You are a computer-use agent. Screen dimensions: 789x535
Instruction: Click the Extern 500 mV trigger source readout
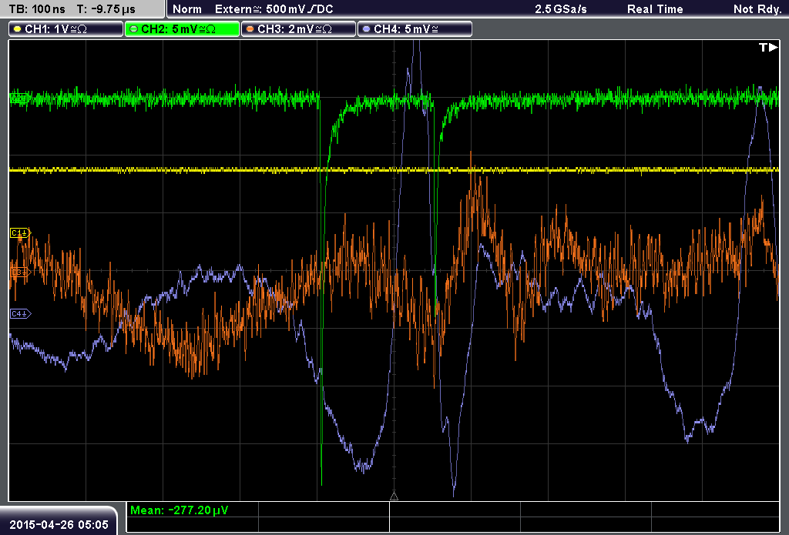[x=274, y=9]
